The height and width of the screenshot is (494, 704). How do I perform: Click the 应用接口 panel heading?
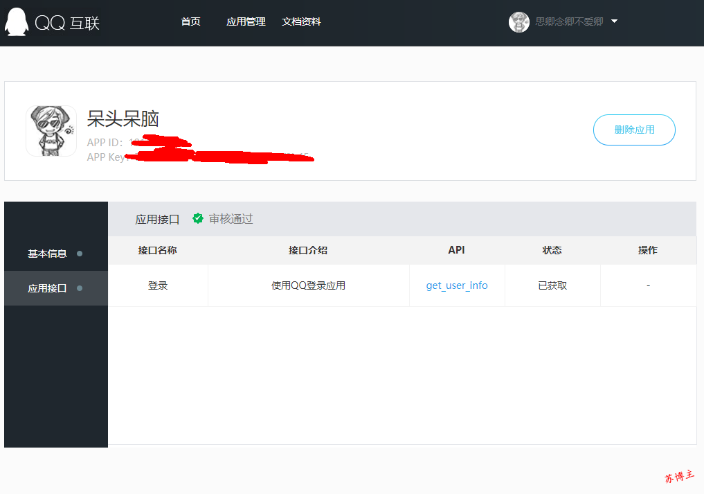point(157,220)
